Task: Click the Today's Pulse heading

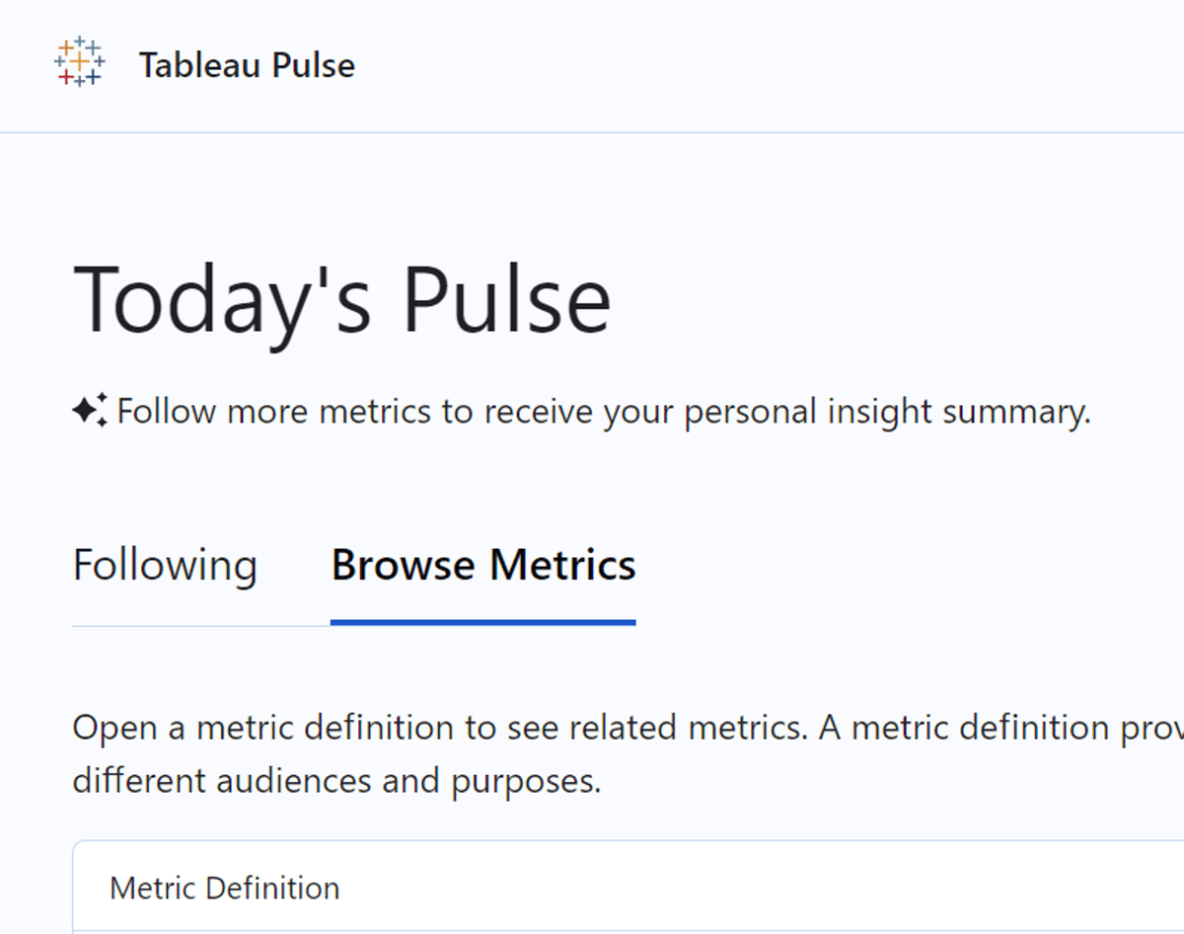Action: tap(341, 299)
